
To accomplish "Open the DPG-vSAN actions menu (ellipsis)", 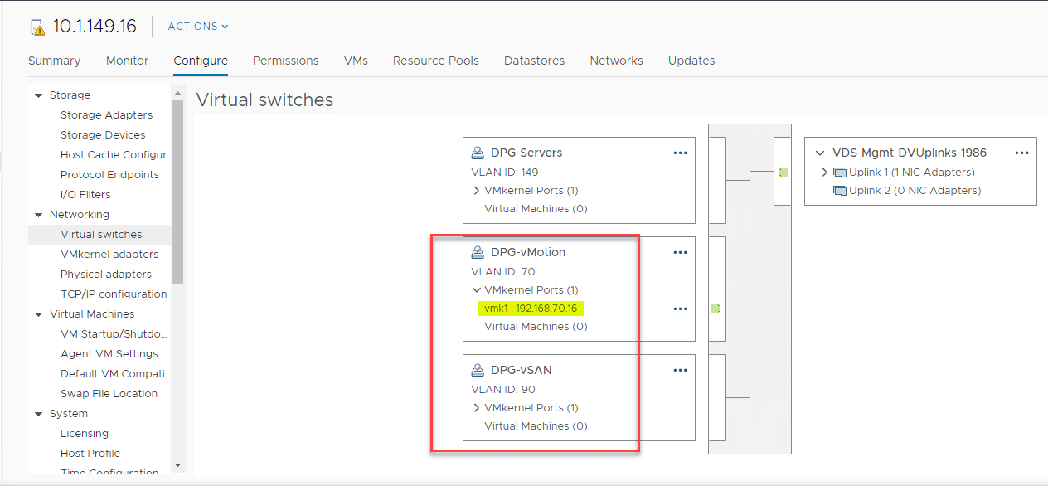I will point(680,370).
